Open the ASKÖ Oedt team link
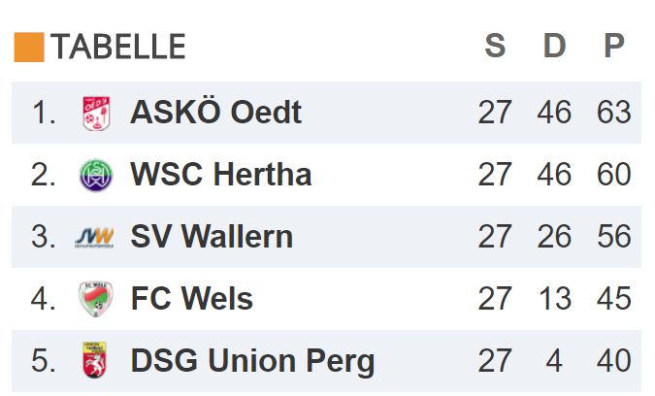This screenshot has height=396, width=655. [215, 113]
